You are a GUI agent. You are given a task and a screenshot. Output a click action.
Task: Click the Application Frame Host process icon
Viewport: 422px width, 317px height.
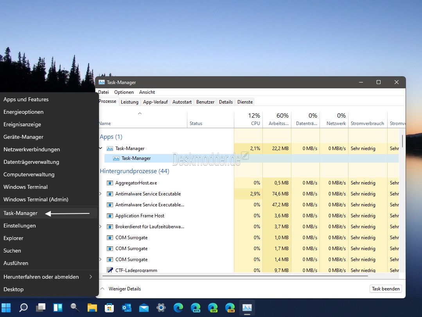[110, 216]
